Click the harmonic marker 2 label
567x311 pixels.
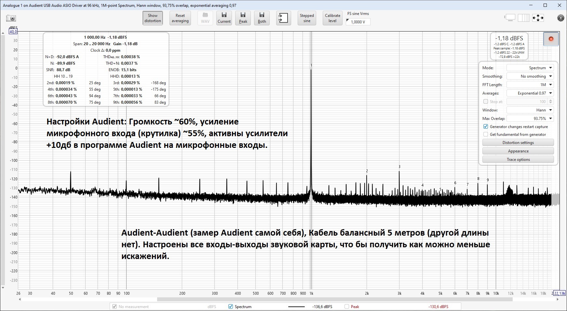coord(367,171)
